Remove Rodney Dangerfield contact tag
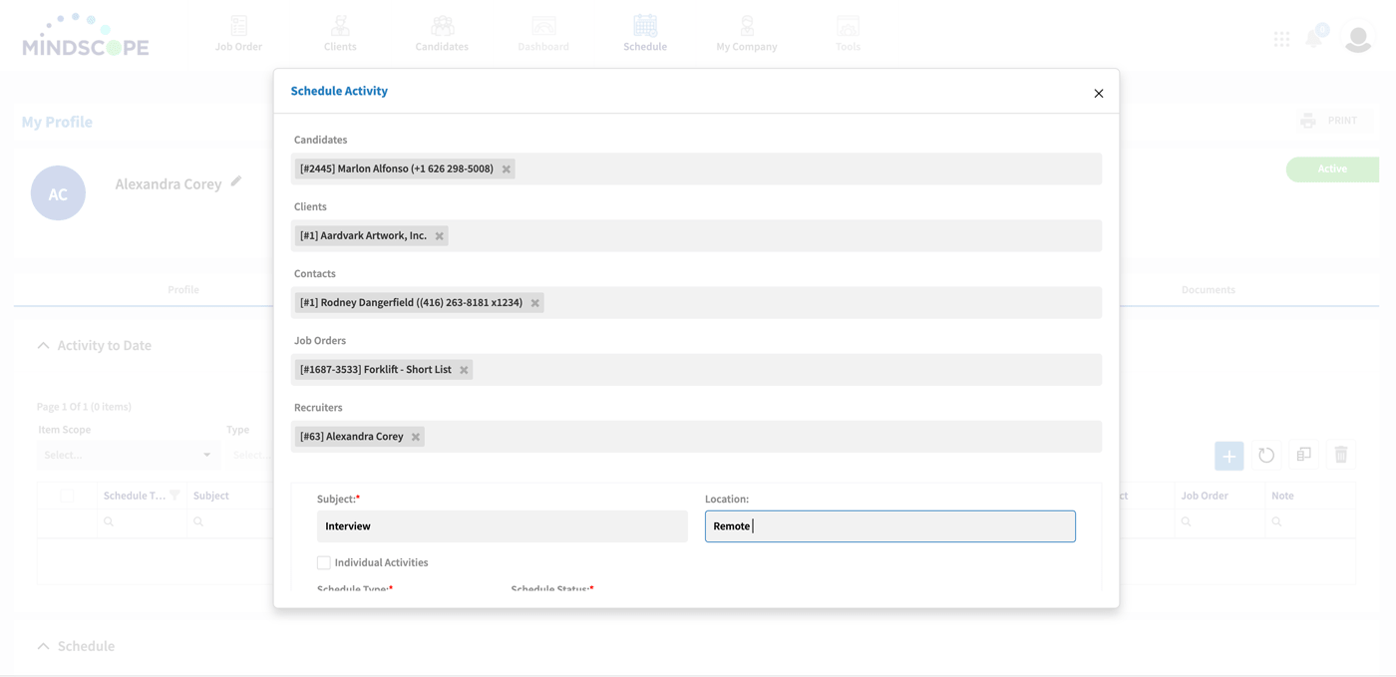1396x677 pixels. tap(535, 303)
